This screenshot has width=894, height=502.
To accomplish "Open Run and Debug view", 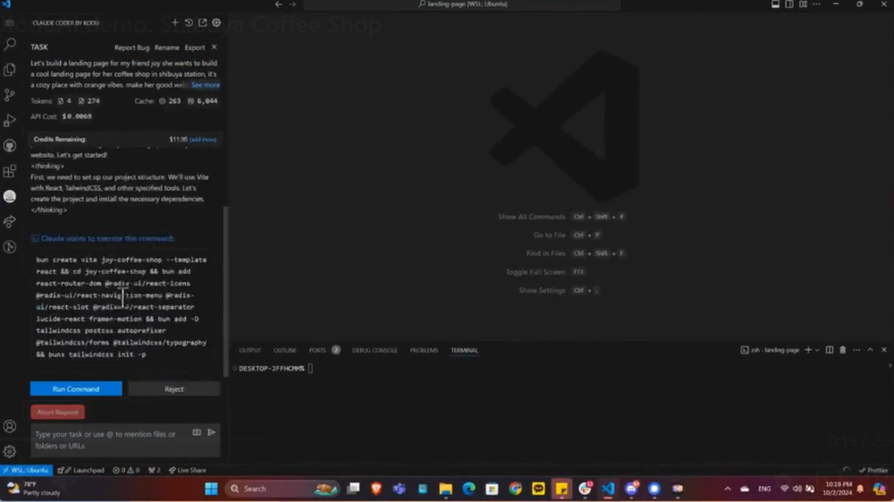I will 10,121.
